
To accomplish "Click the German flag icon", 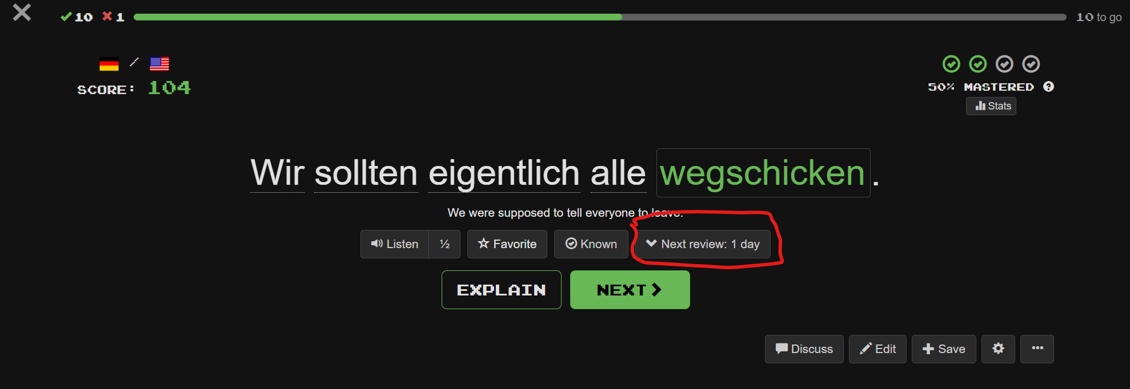I will (x=109, y=64).
